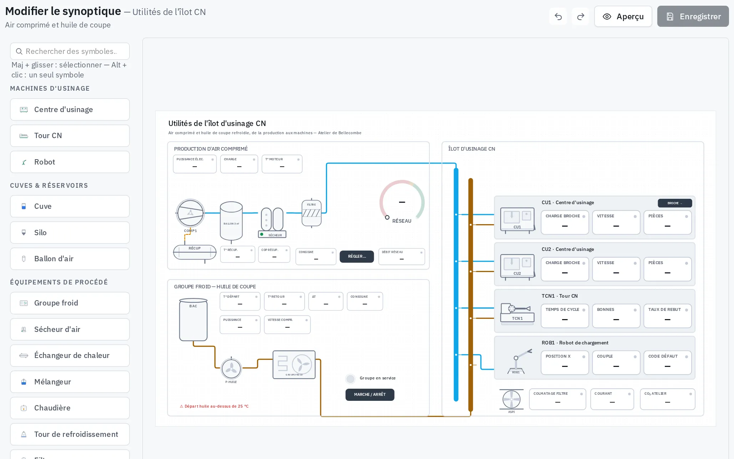Screen dimensions: 734x459
Task: Select the Cuve palette symbol
Action: pos(70,206)
